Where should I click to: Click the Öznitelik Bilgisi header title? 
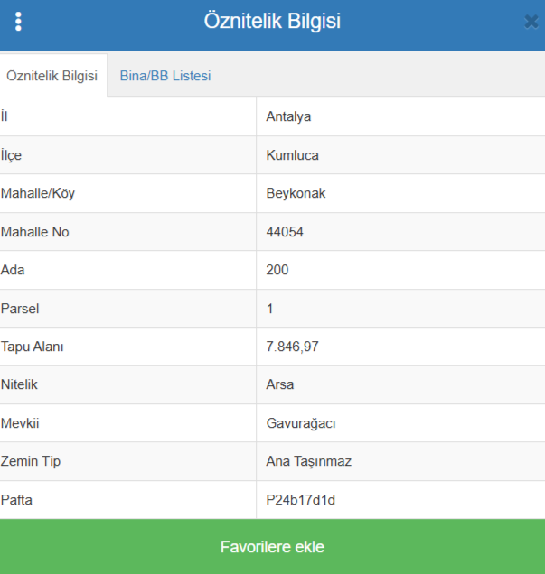(x=272, y=22)
